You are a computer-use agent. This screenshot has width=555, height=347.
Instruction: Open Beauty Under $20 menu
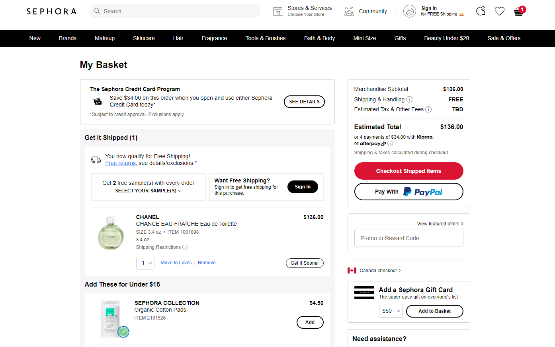447,39
